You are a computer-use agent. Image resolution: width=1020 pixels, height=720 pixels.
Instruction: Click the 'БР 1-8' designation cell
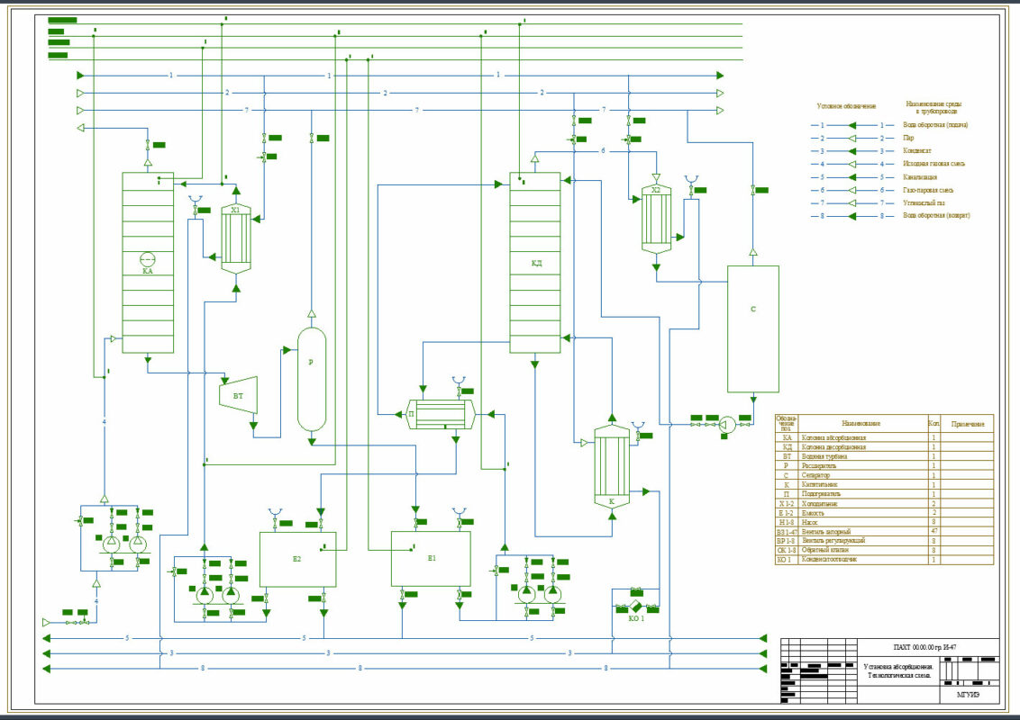pos(787,541)
